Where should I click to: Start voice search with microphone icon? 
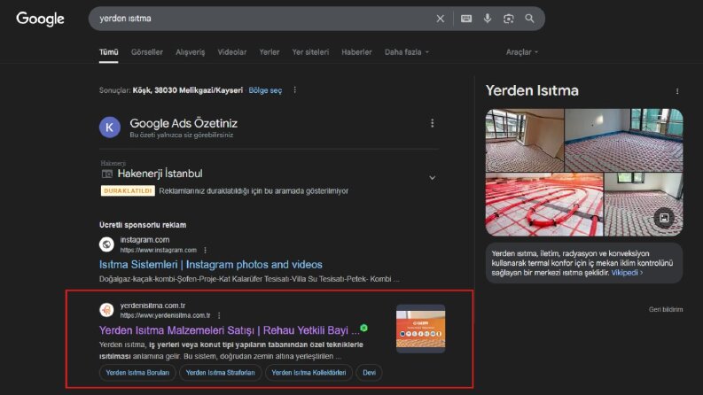[488, 19]
